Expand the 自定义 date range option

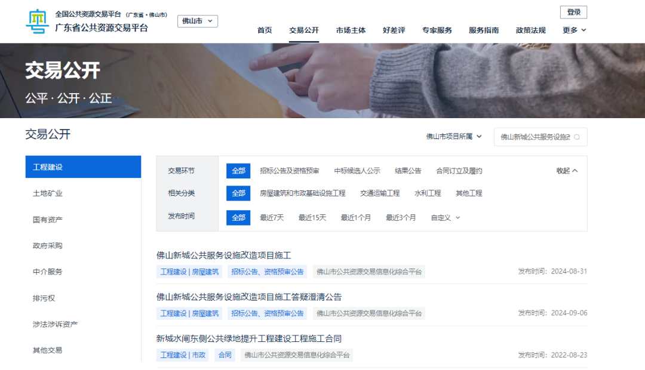[446, 218]
